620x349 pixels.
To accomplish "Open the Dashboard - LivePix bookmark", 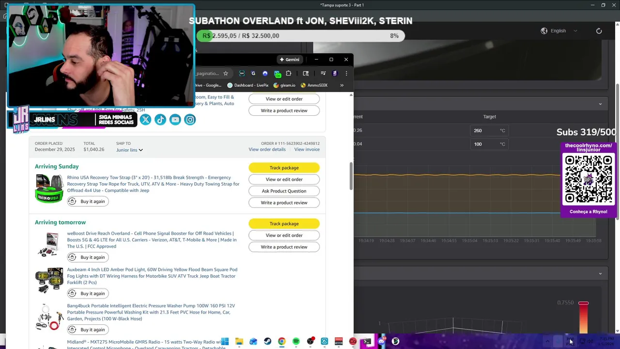I will (x=248, y=85).
